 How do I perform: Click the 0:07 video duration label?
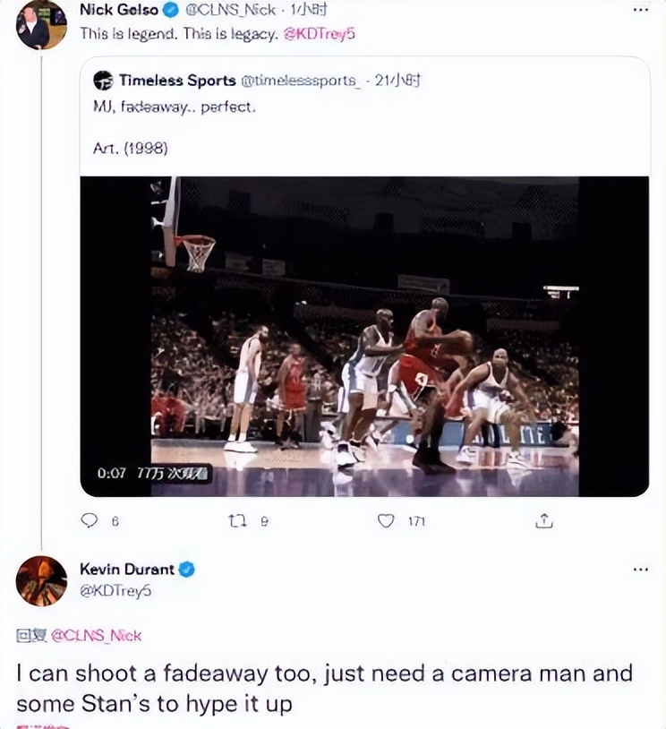click(111, 474)
